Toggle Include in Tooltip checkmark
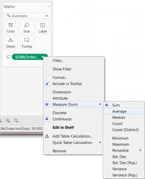145x179 pixels. (x=47, y=84)
